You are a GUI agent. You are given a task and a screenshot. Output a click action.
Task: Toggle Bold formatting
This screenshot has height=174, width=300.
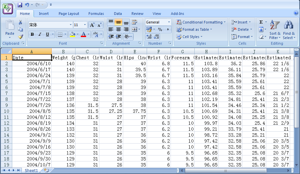coord(32,34)
